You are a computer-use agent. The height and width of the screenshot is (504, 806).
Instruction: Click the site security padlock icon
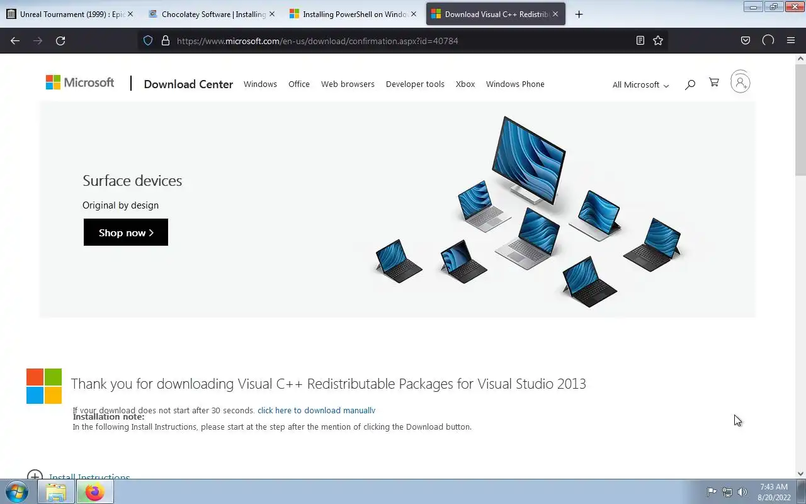(x=166, y=40)
